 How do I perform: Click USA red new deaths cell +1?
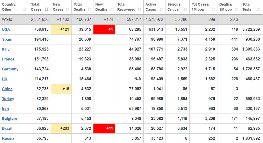click(104, 29)
